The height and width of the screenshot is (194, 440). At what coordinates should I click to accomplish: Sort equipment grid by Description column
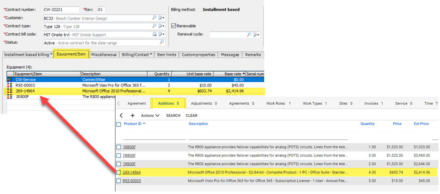(114, 74)
